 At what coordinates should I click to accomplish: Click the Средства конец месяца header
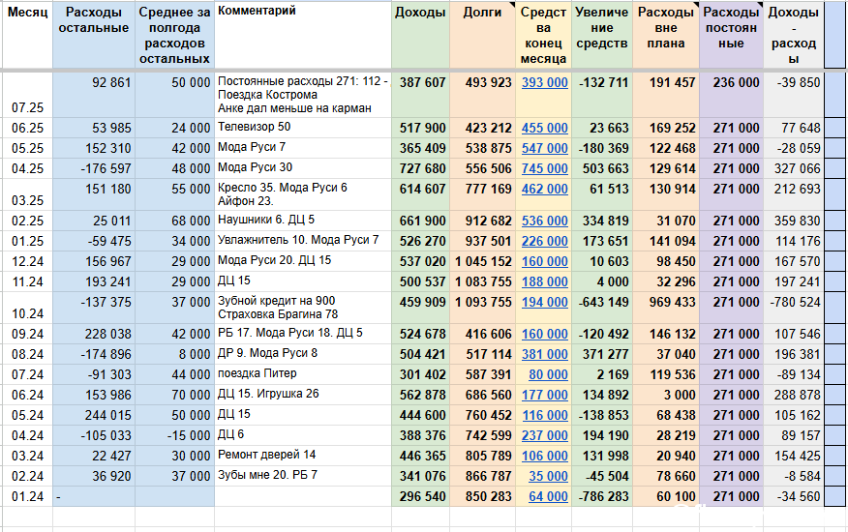click(x=543, y=36)
